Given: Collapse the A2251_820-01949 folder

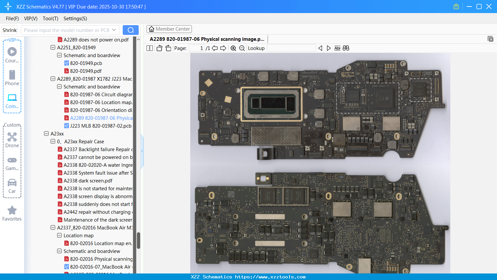Looking at the screenshot, I should point(53,47).
